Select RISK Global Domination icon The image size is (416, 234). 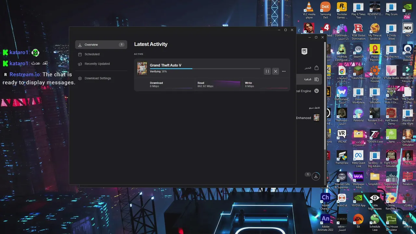pyautogui.click(x=358, y=32)
